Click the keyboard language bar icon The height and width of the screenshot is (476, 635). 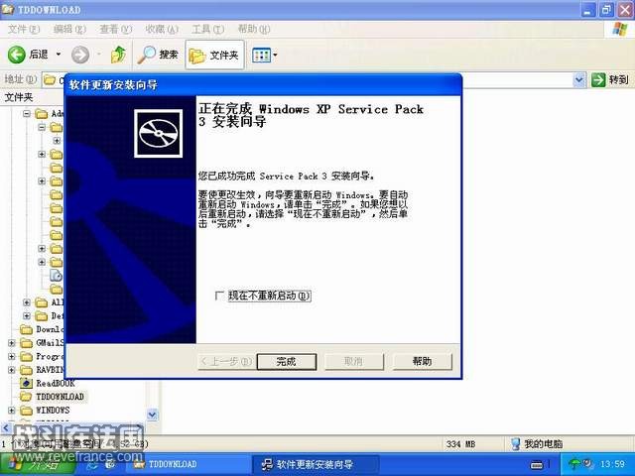pos(537,465)
